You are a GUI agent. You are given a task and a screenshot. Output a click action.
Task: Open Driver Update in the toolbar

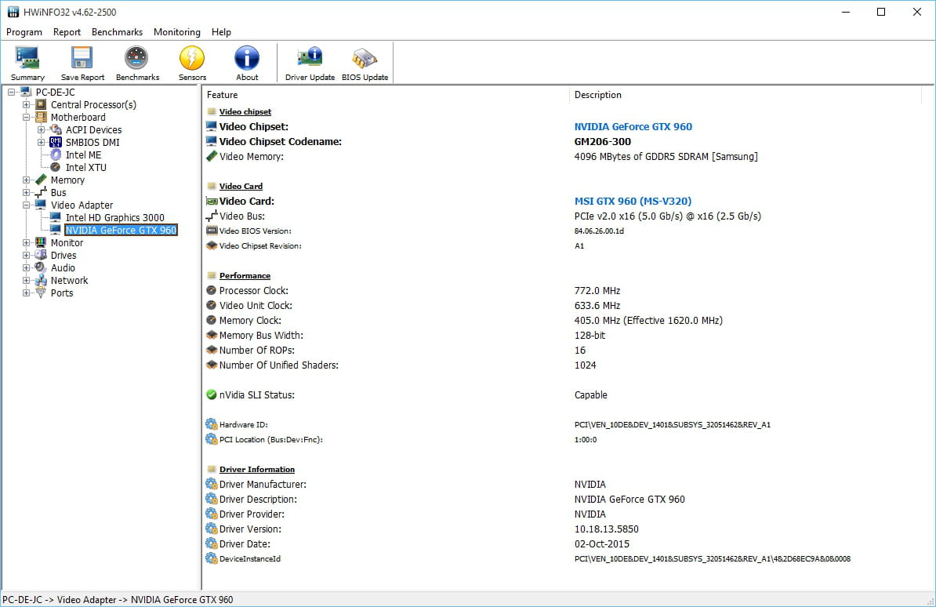pyautogui.click(x=310, y=63)
